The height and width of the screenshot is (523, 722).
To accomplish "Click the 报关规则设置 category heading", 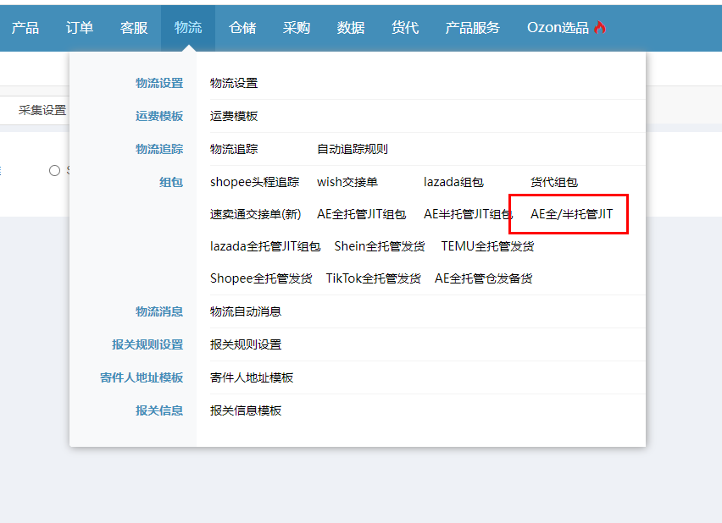I will point(147,345).
